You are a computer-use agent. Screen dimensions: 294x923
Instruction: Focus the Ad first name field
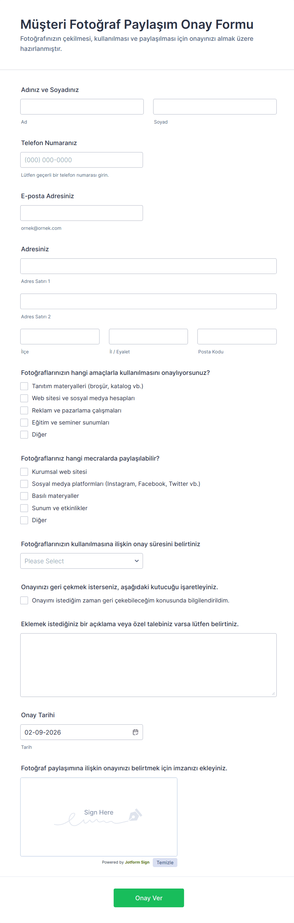click(x=82, y=107)
